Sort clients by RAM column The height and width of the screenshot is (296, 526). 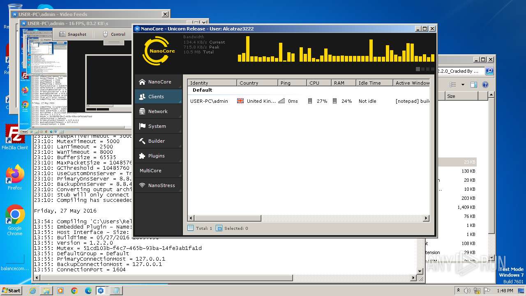point(344,83)
